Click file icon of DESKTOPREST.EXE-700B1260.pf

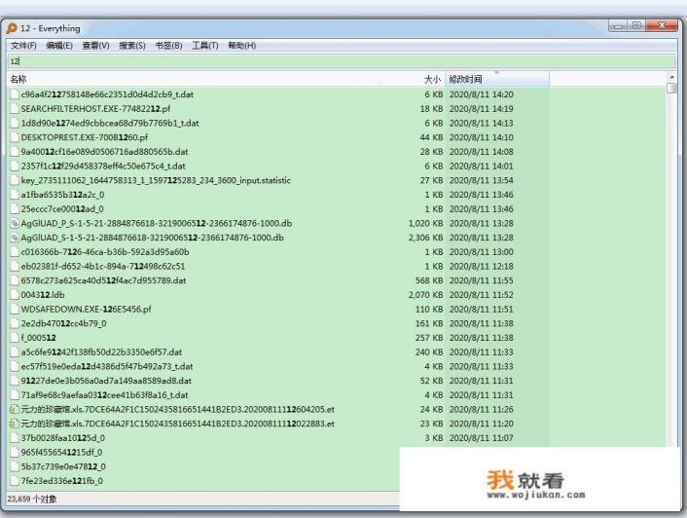15,137
